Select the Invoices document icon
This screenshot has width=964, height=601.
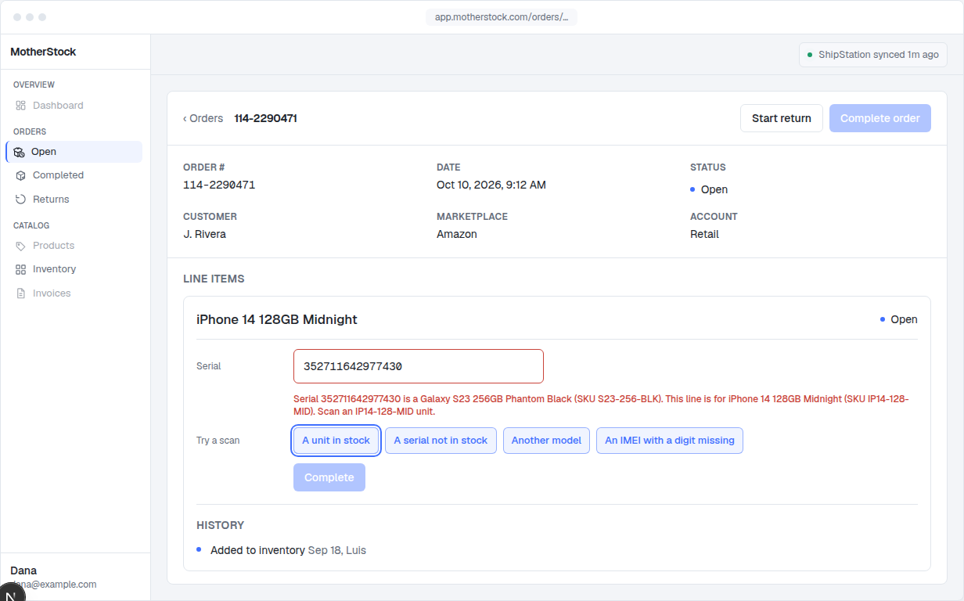pos(21,293)
